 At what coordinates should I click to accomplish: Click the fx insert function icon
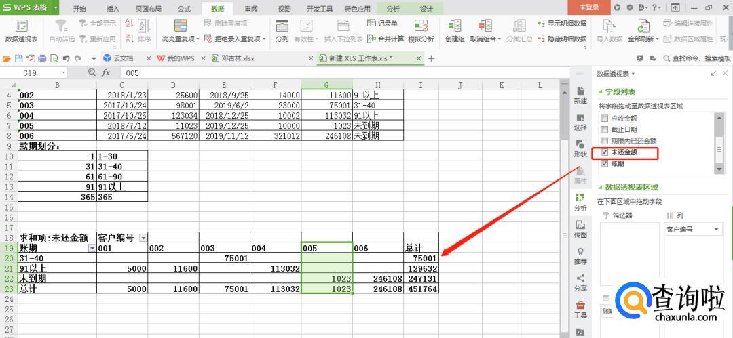tap(106, 73)
